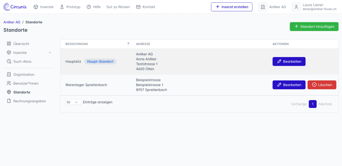Select Such-Abos in the sidebar
Screen dimensions: 342x166
coord(22,61)
